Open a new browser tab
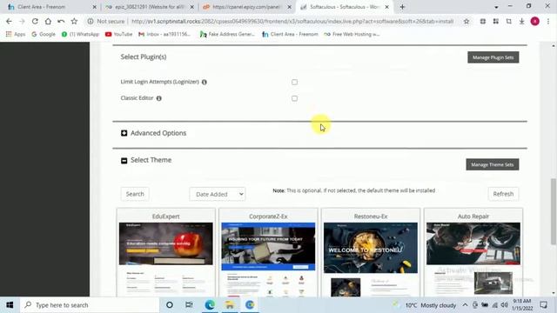The height and width of the screenshot is (313, 557). tap(402, 7)
